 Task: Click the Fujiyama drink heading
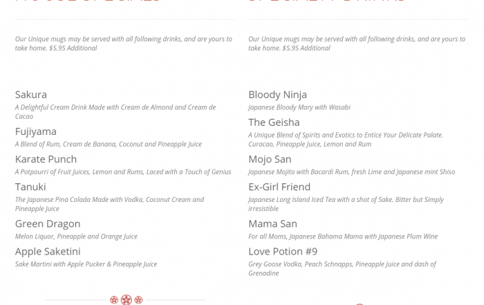click(x=36, y=131)
